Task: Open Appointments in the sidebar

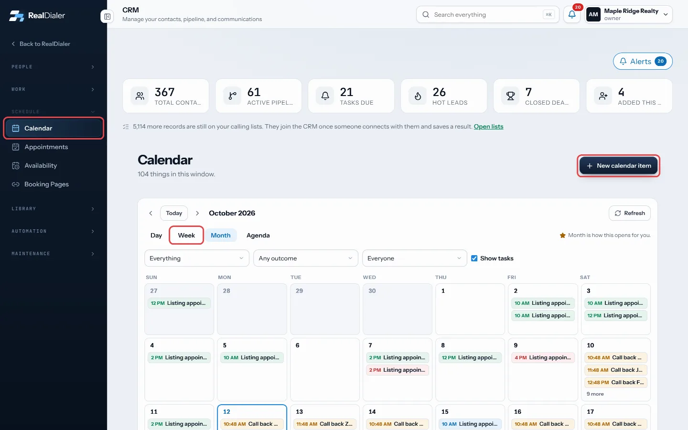Action: 54,147
